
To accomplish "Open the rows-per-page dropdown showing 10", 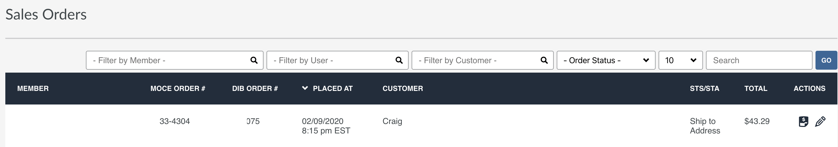I will pos(680,60).
